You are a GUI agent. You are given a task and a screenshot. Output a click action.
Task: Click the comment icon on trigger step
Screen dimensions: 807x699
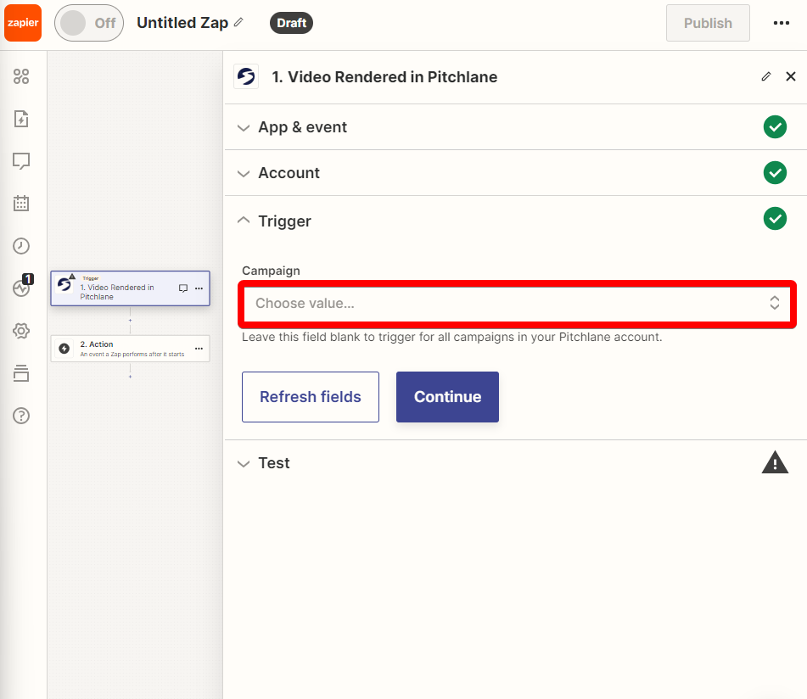pos(182,288)
